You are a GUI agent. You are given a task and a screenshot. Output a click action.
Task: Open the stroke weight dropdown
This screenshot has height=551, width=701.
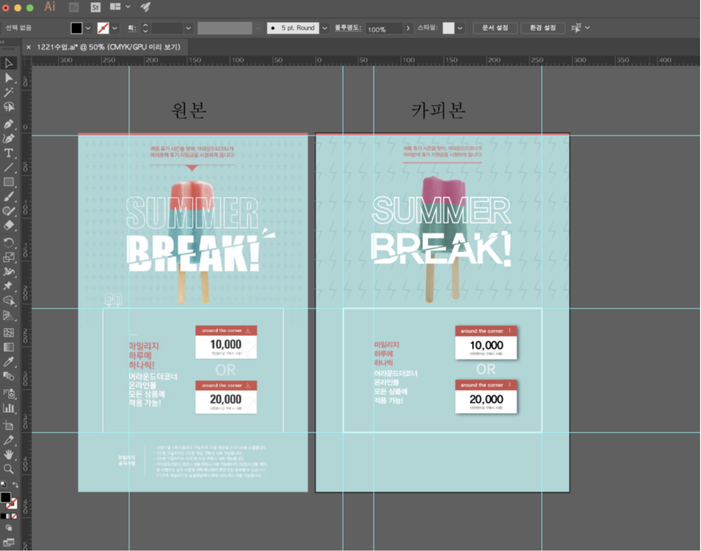point(188,28)
